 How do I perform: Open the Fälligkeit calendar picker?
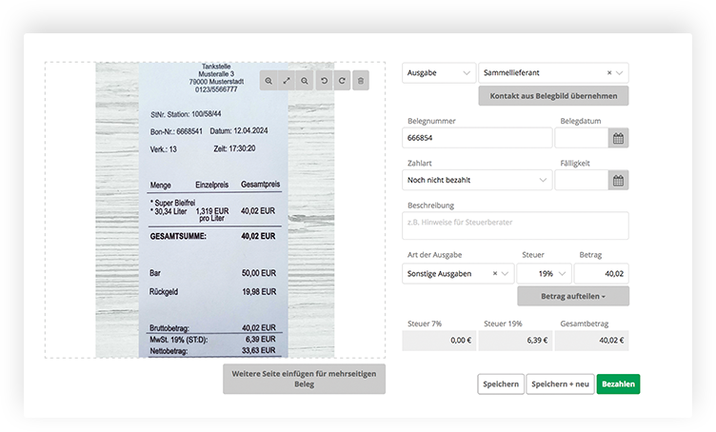click(x=618, y=180)
